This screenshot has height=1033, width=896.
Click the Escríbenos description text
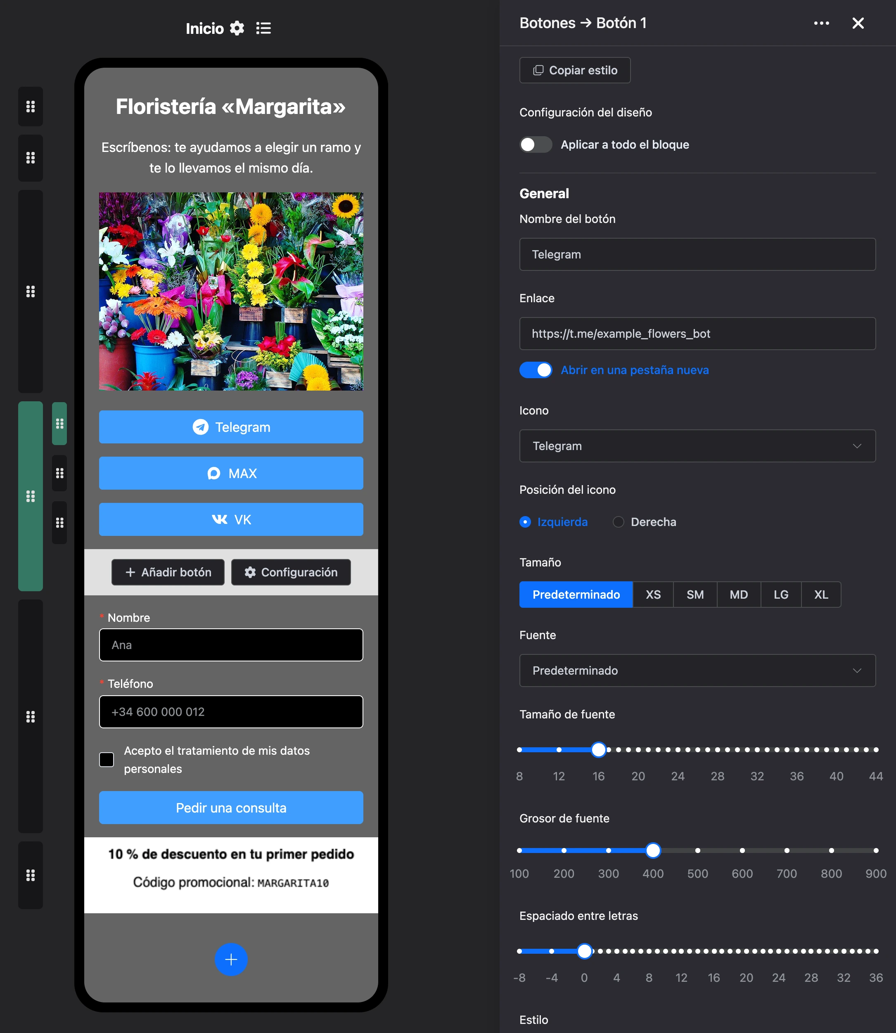pyautogui.click(x=231, y=157)
